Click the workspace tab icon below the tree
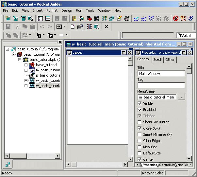 pyautogui.click(x=8, y=165)
